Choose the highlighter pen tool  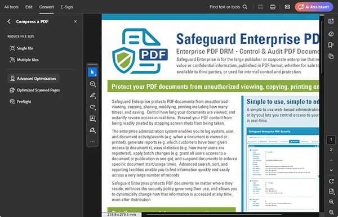(92, 96)
